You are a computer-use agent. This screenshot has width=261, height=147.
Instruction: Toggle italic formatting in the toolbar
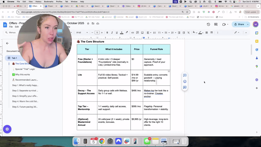112,32
